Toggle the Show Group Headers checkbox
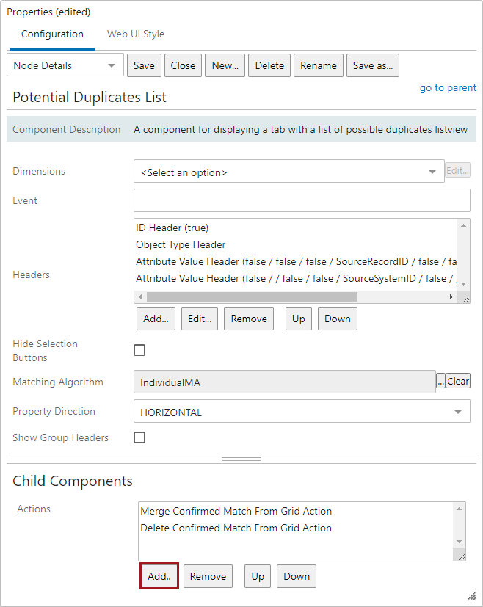The width and height of the screenshot is (483, 607). coord(139,437)
